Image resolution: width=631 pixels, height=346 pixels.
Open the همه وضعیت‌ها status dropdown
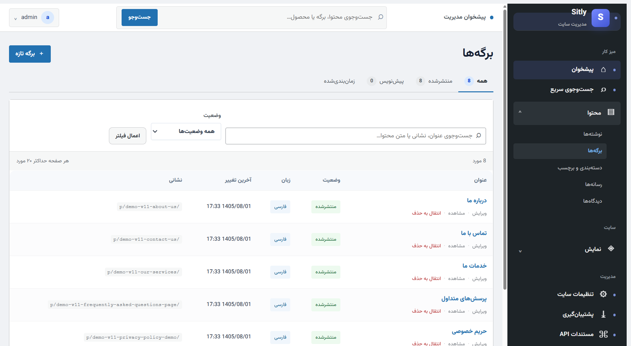186,131
